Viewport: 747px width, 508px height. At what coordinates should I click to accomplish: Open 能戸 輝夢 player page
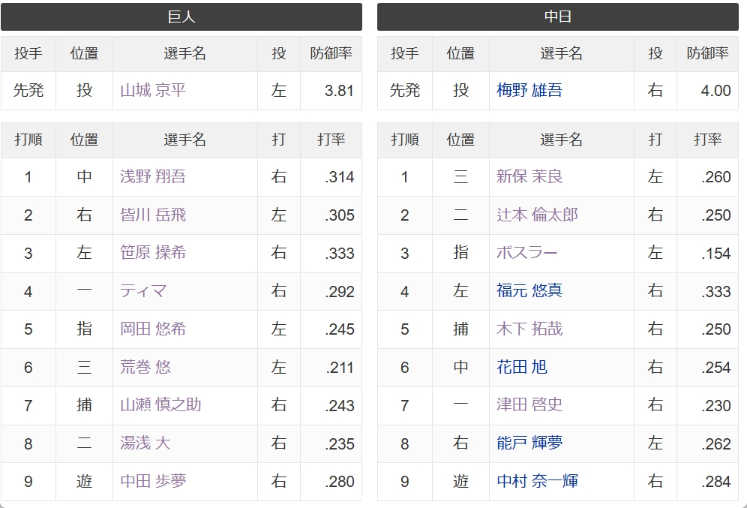529,443
